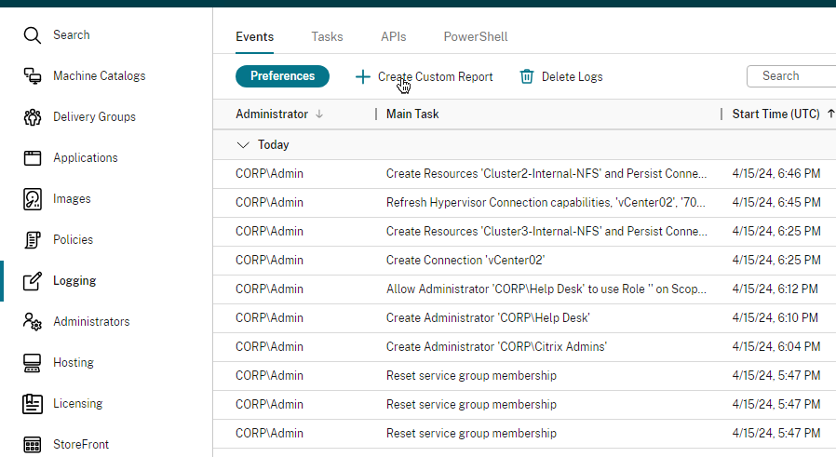Switch to the APIs tab
This screenshot has height=457, width=836.
393,37
